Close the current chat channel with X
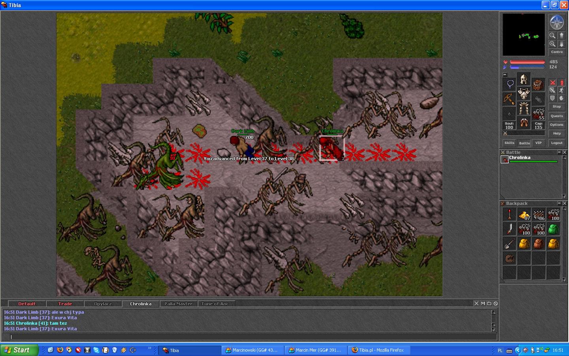Screen dimensions: 569x356 click(477, 303)
